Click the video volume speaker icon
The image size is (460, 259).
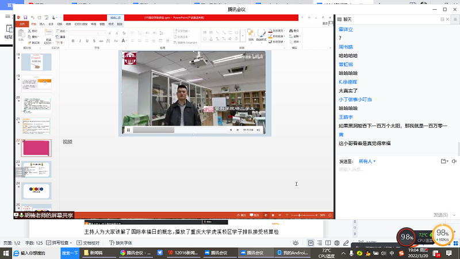(258, 130)
